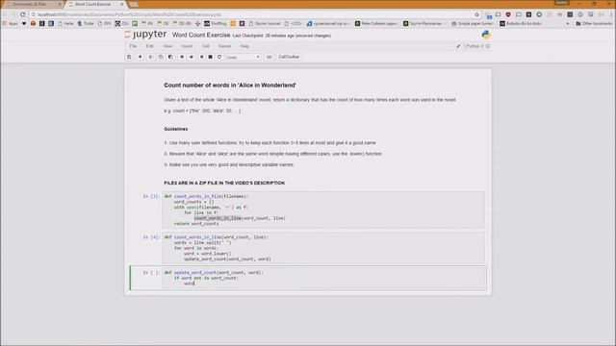Click the CellToolbar button
Image resolution: width=616 pixels, height=346 pixels.
point(289,57)
